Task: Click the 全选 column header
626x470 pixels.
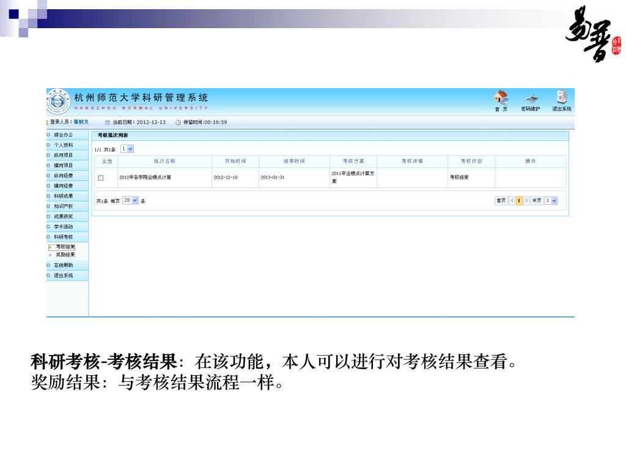Action: [106, 162]
